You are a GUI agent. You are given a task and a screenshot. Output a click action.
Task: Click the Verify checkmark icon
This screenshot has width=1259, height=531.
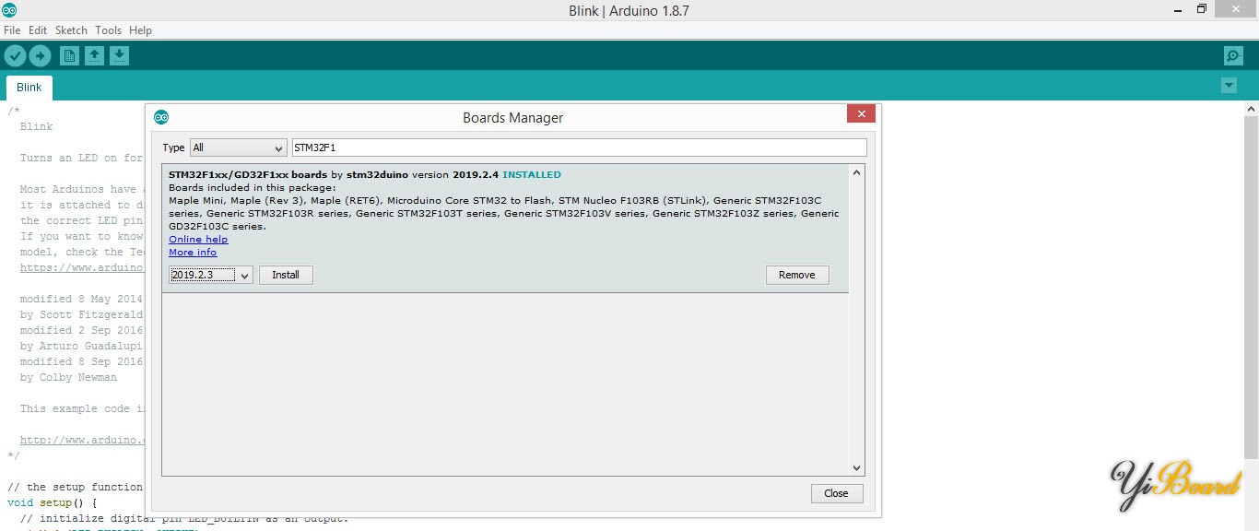[15, 56]
